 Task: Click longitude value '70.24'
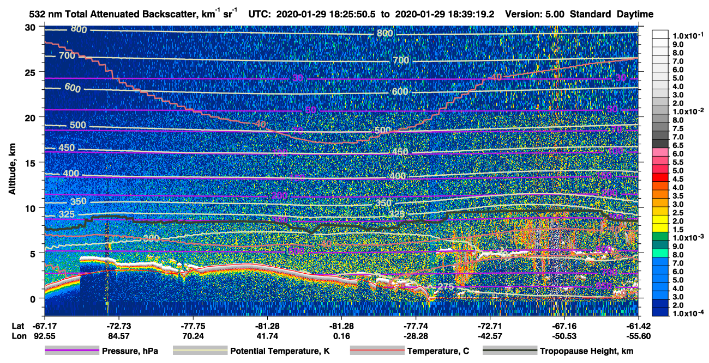click(194, 336)
